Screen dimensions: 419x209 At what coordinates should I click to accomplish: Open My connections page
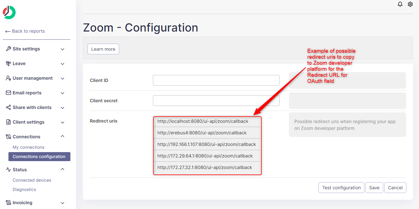coord(28,147)
